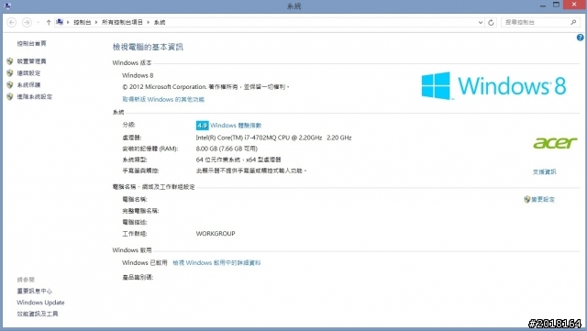Open 效能資訊及工具 link
This screenshot has height=331, width=587.
[38, 314]
